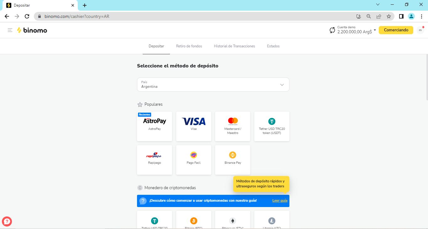Select Tether icon in the crypto wallet row
Viewport: 428px width, 229px height.
[x=155, y=221]
